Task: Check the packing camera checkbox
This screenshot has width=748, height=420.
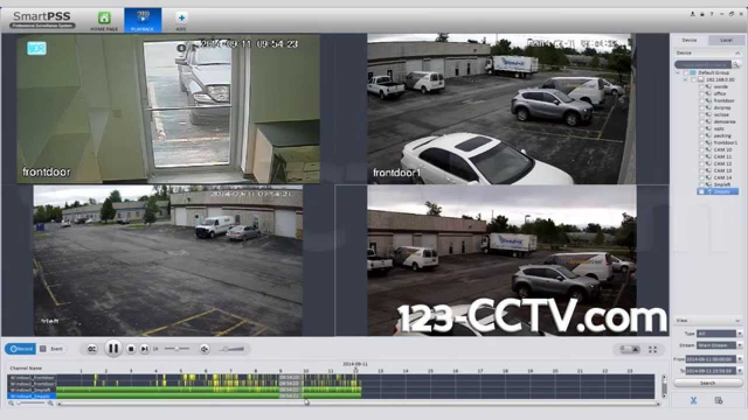Action: tap(702, 136)
